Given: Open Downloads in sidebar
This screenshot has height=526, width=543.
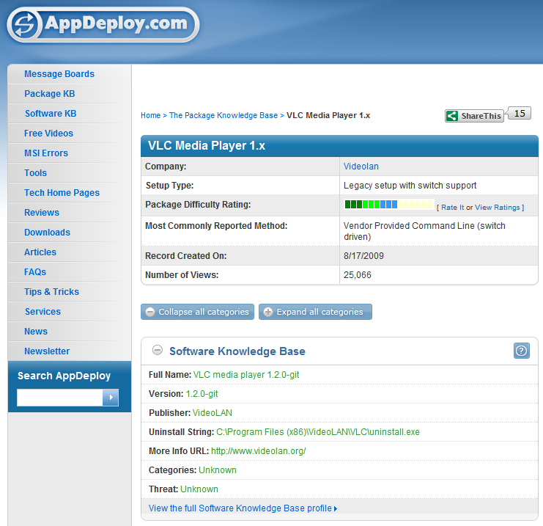Looking at the screenshot, I should click(47, 232).
